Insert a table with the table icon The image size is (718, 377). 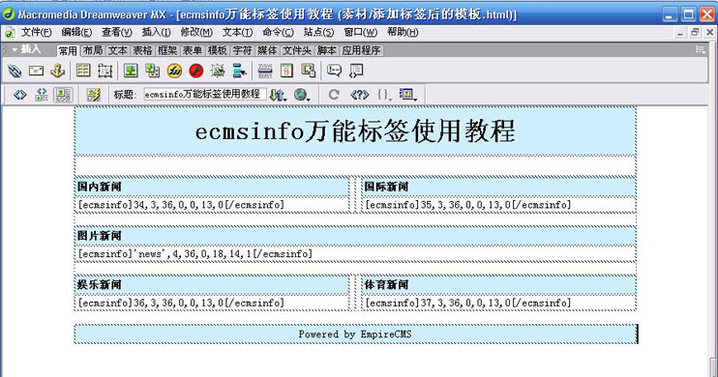(83, 71)
